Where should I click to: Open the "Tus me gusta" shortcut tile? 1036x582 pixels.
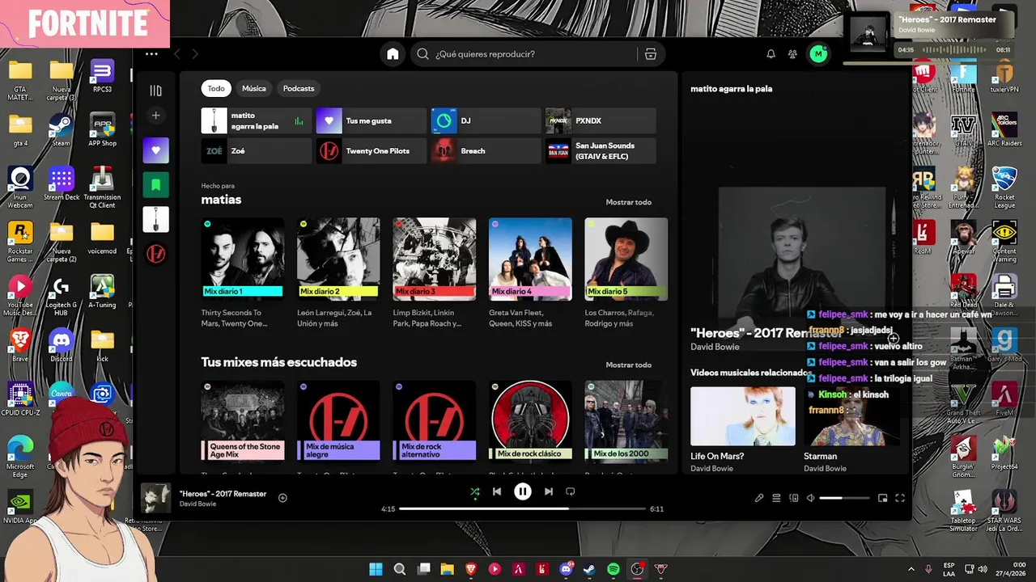click(372, 120)
